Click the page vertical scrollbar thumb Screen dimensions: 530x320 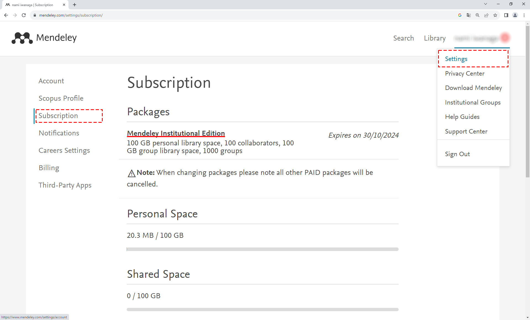click(528, 102)
